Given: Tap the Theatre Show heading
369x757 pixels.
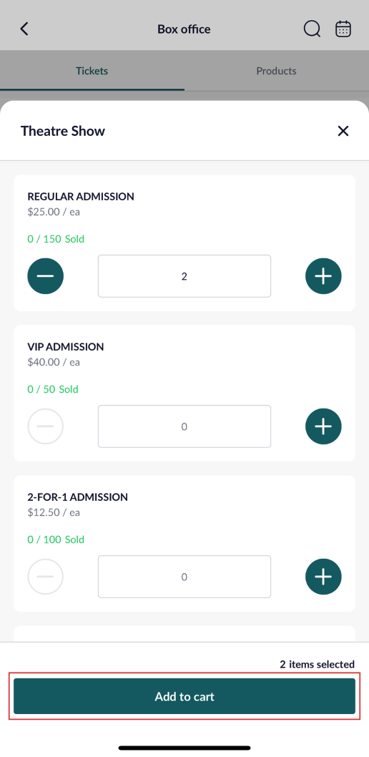Looking at the screenshot, I should (63, 131).
